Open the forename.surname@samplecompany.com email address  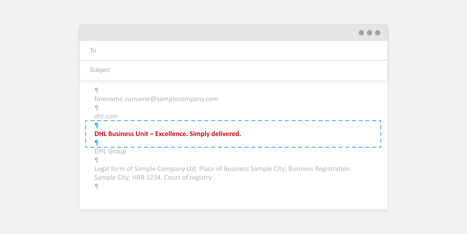coord(156,99)
